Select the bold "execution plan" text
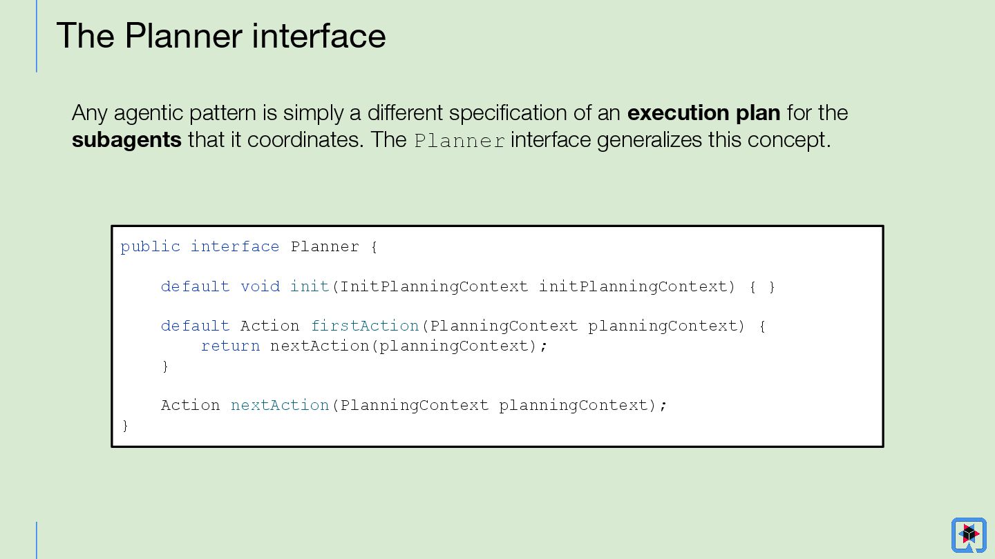The image size is (995, 559). point(703,112)
